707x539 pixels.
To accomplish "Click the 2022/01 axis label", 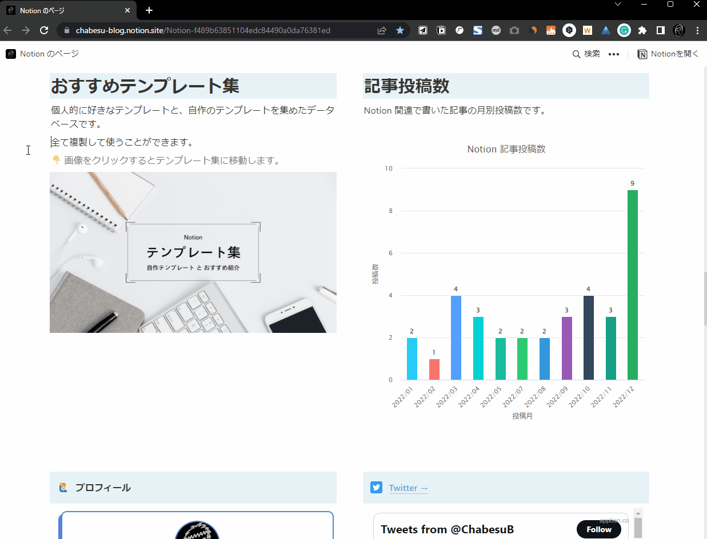I will (x=403, y=396).
